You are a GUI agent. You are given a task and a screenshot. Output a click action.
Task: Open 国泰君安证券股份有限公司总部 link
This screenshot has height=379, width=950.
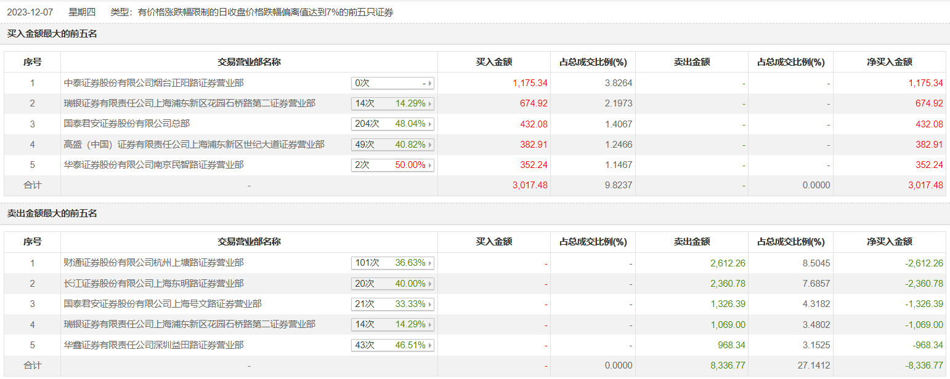tap(127, 124)
